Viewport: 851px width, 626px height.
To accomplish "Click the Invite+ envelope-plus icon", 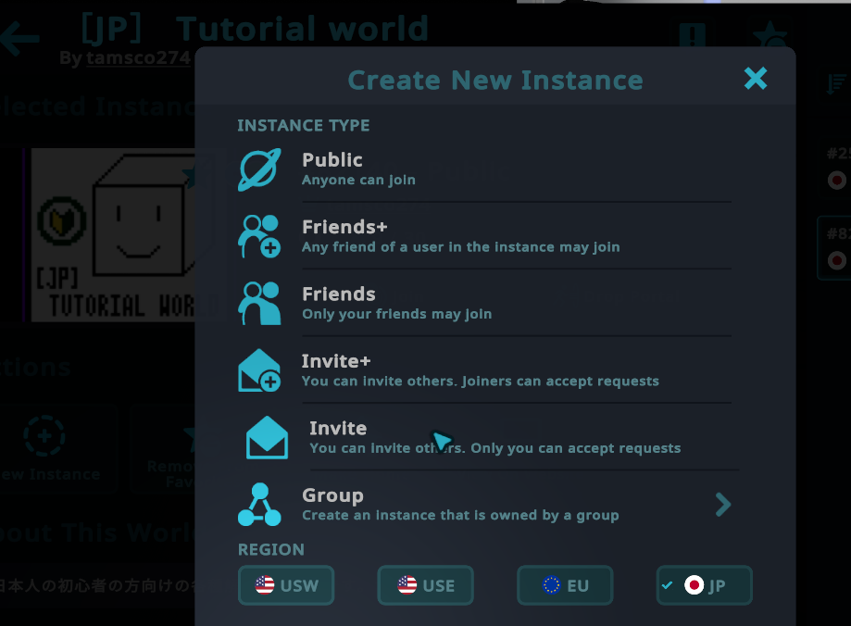I will coord(259,370).
